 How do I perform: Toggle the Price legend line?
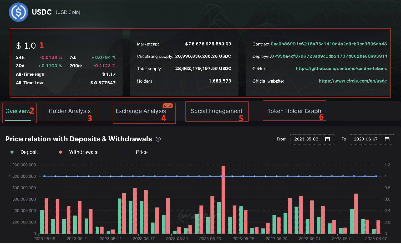tap(133, 152)
